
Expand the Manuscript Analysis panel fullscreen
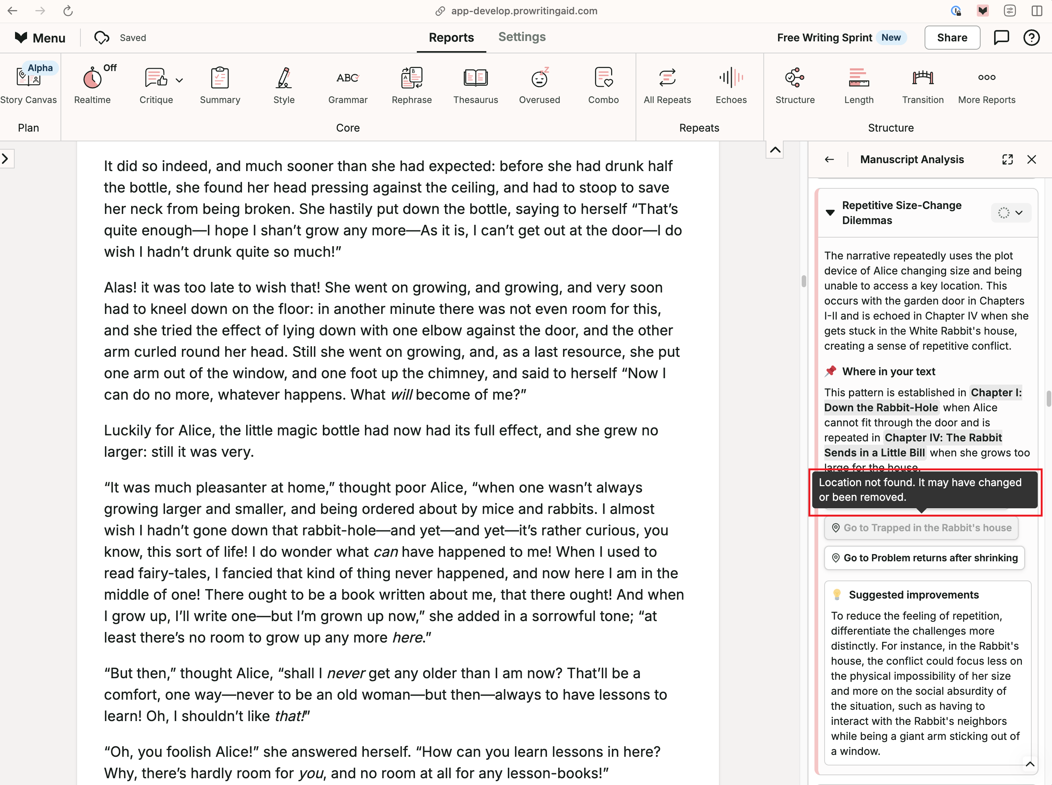point(1007,160)
